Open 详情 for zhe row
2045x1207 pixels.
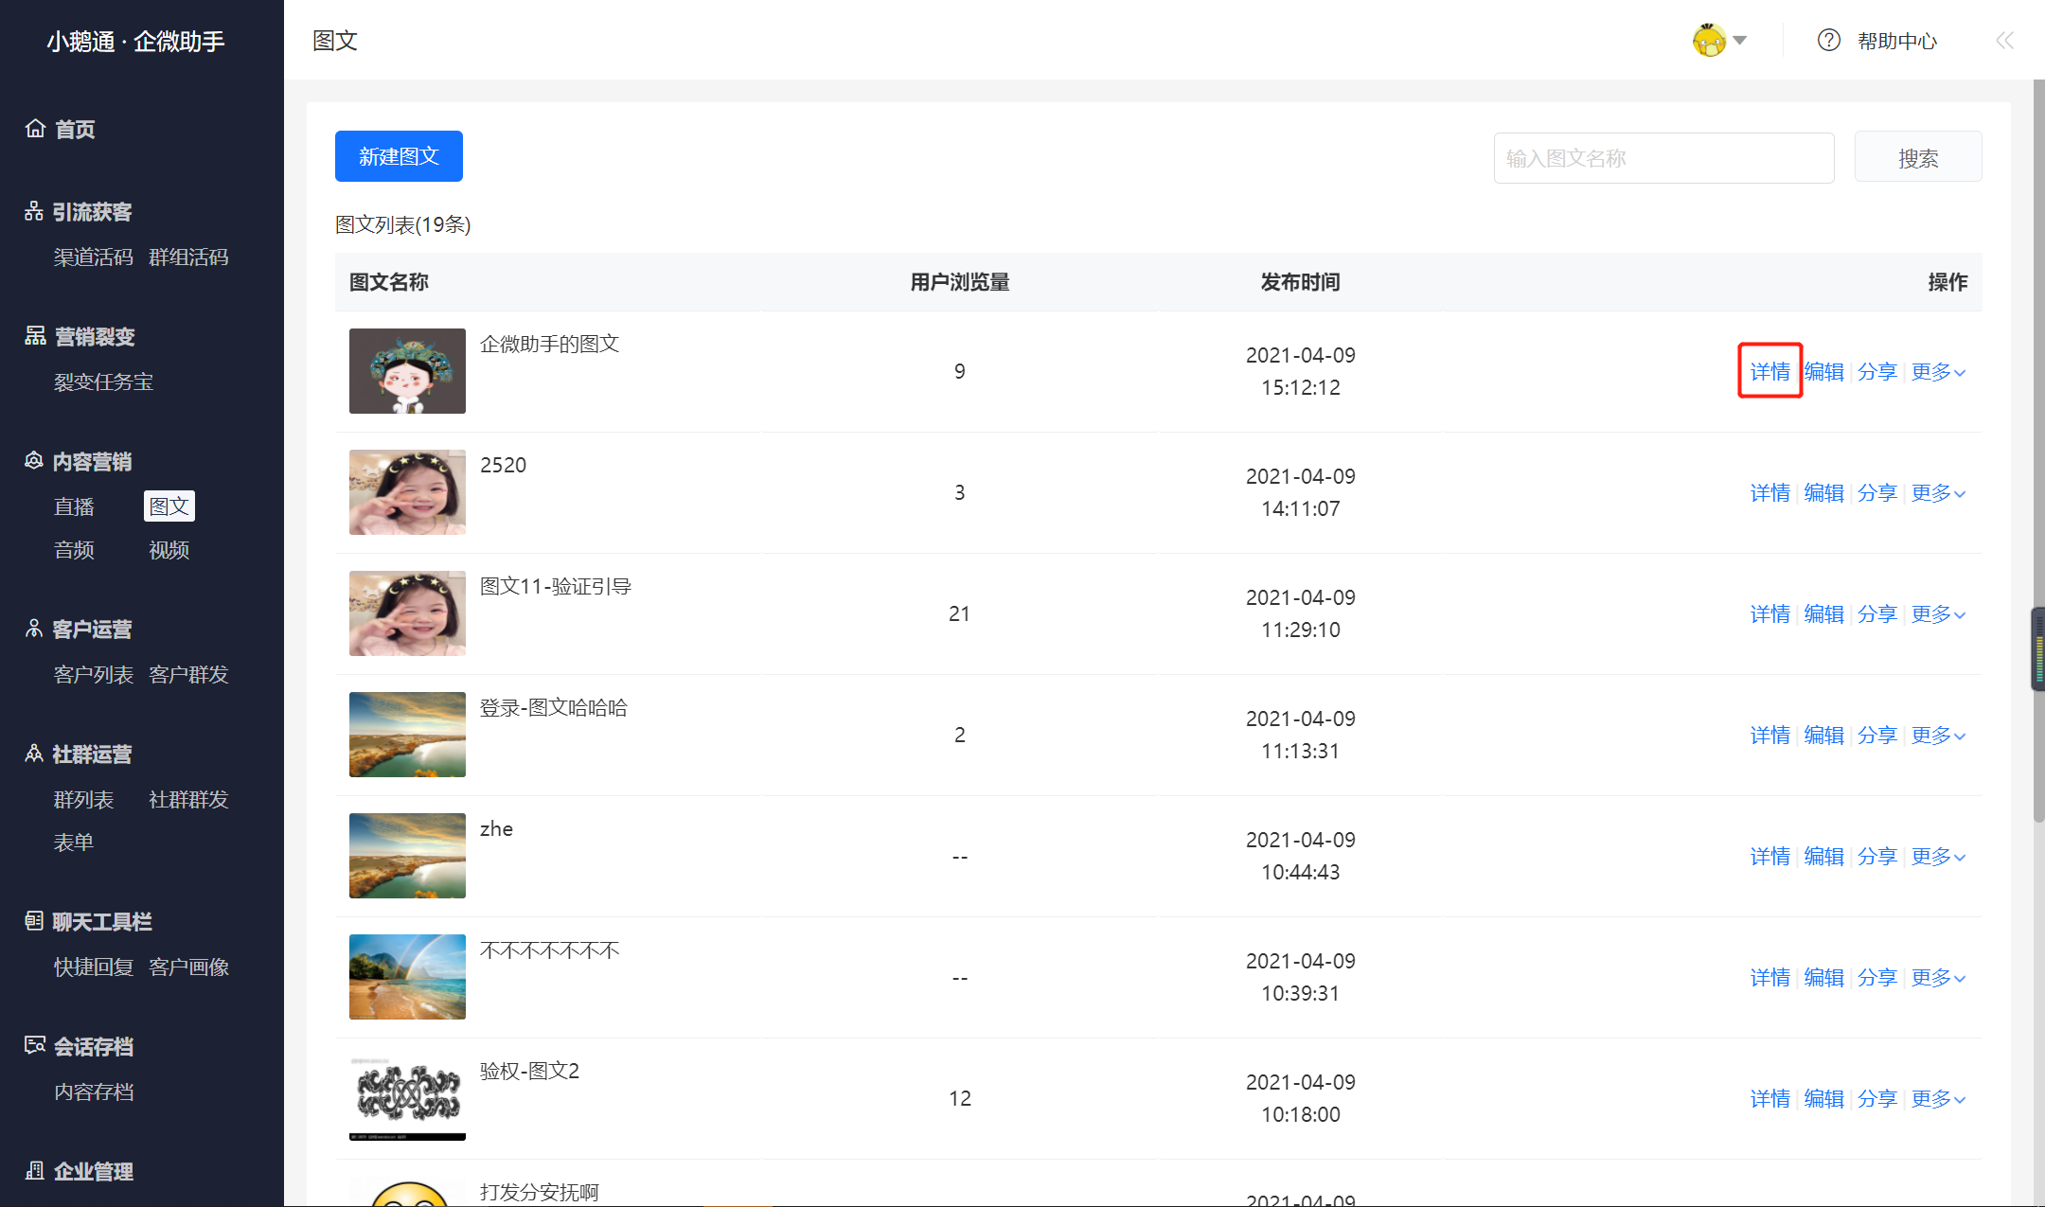click(x=1769, y=856)
